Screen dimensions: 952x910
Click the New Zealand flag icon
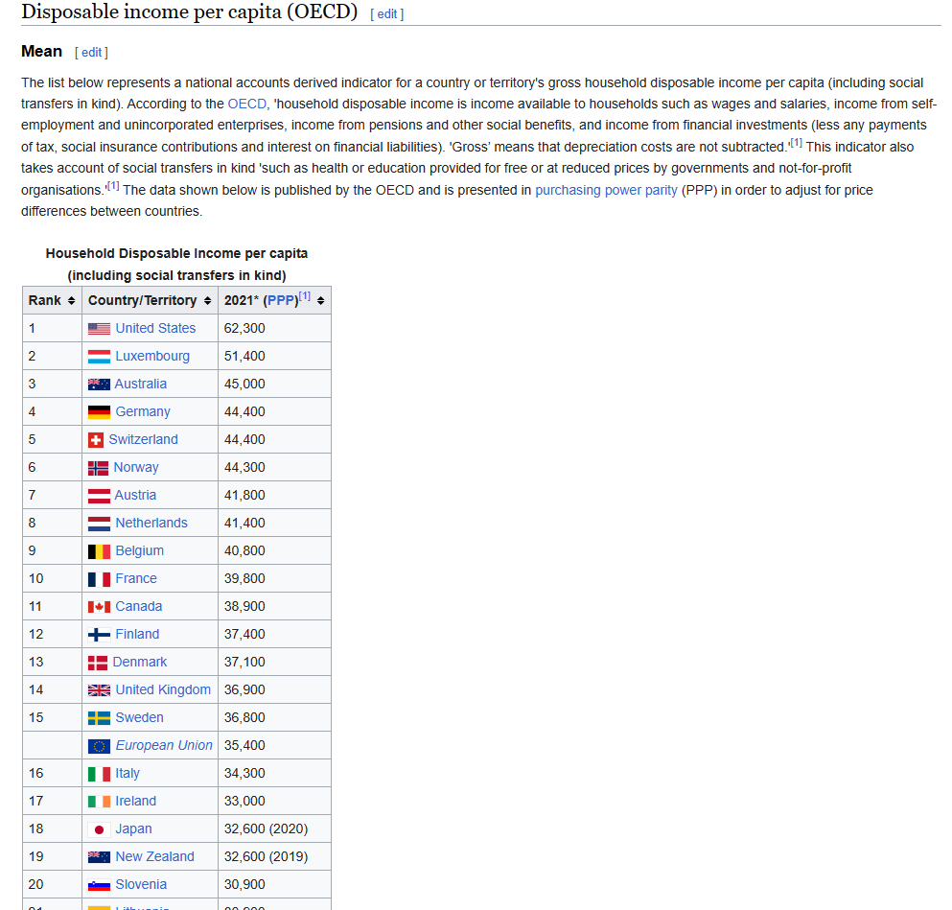99,857
